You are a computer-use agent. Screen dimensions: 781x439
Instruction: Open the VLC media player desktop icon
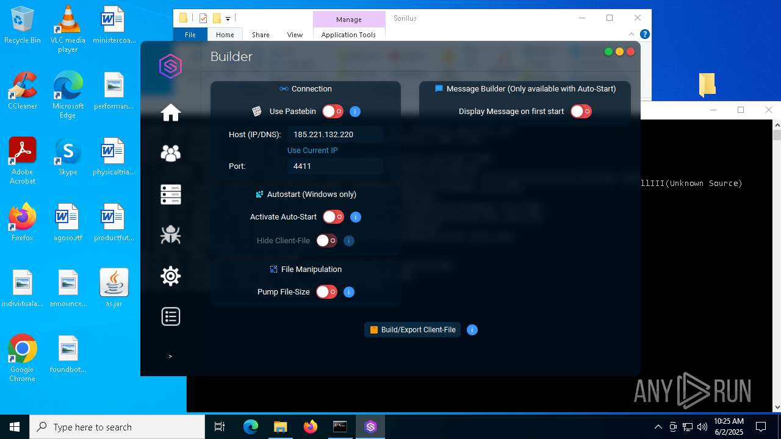(68, 29)
